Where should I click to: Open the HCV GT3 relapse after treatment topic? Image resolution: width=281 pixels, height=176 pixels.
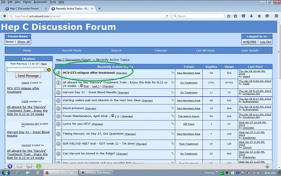point(88,73)
